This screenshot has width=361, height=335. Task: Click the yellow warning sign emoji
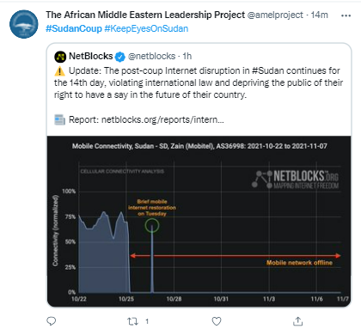[60, 70]
